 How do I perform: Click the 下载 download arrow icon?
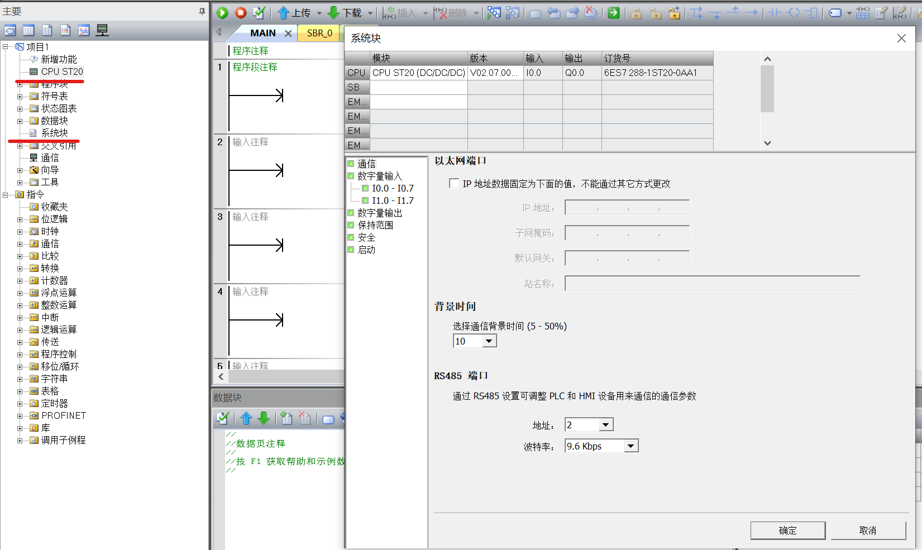(334, 13)
